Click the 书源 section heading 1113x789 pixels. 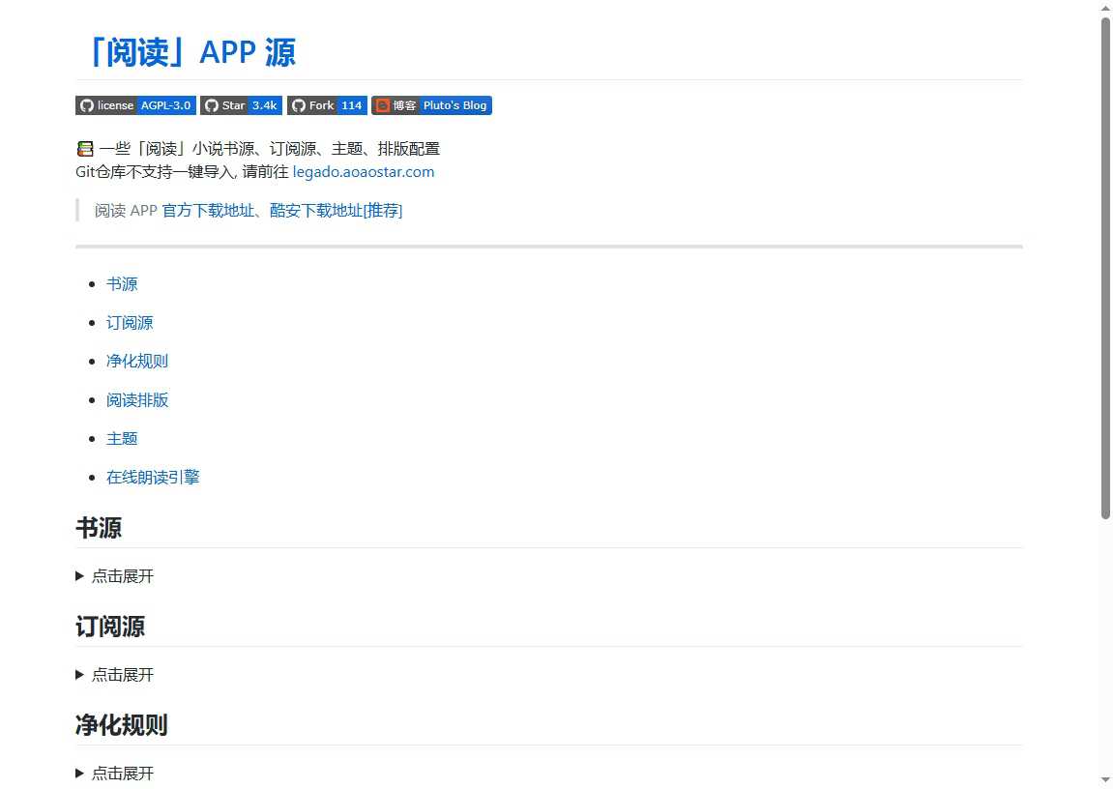99,528
